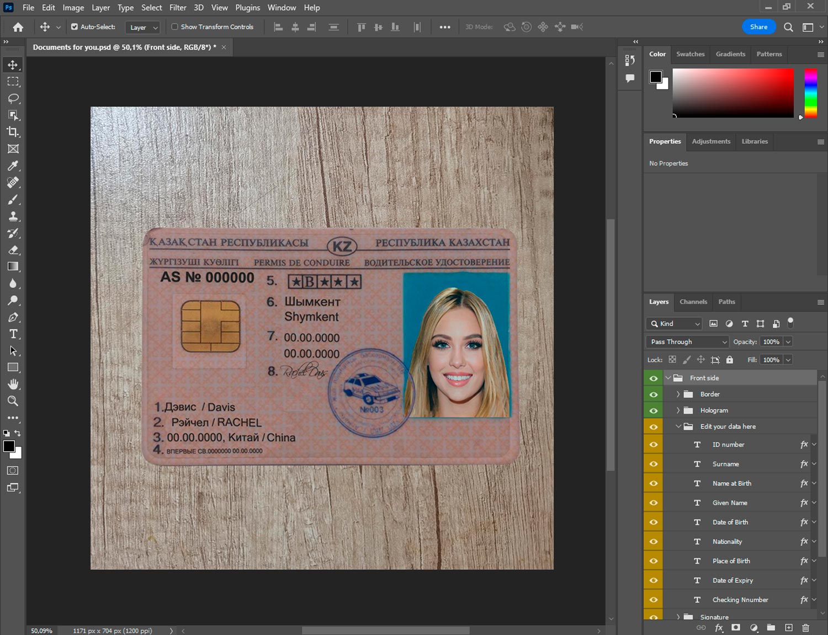The height and width of the screenshot is (635, 828).
Task: Click the delete layer trash icon
Action: 805,628
